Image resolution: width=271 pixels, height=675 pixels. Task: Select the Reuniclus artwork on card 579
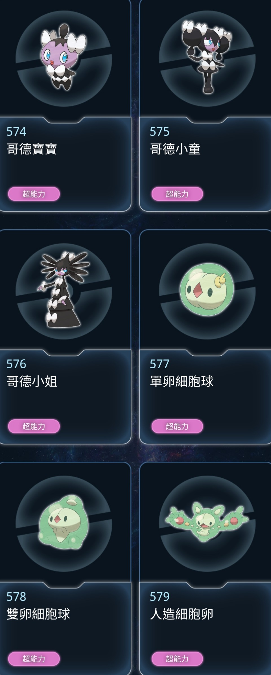coord(207,521)
